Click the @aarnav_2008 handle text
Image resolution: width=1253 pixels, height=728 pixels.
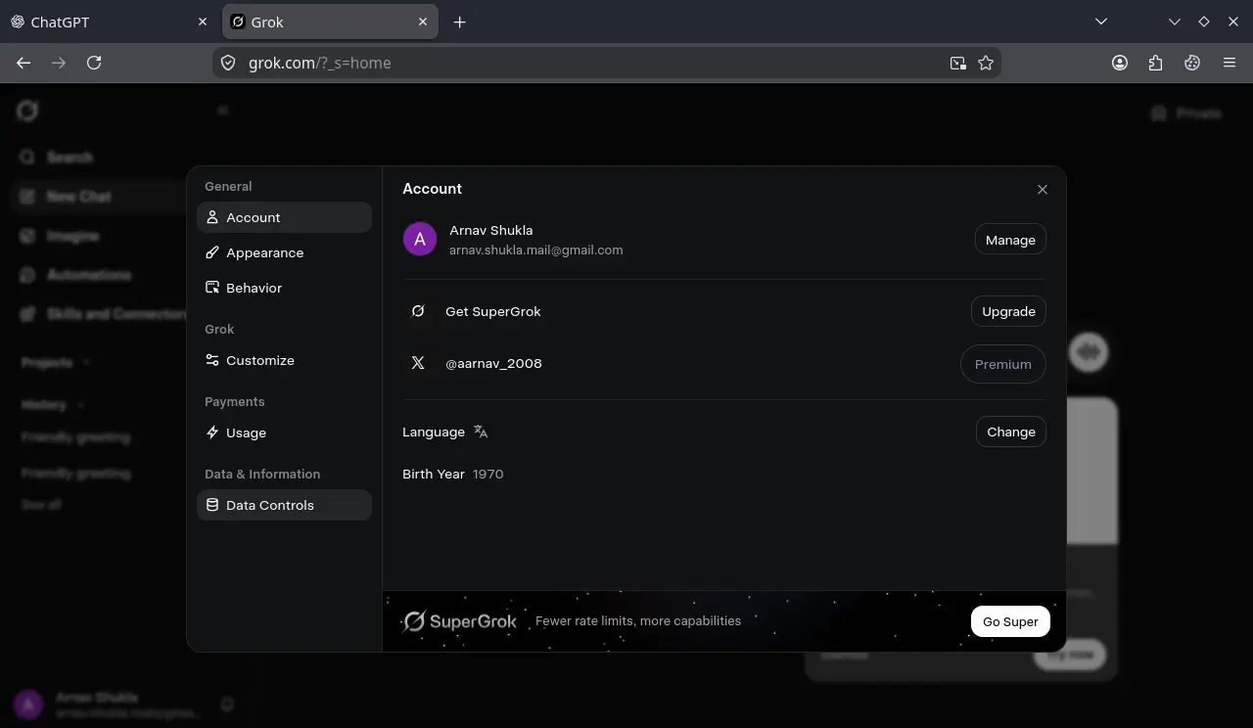tap(493, 363)
